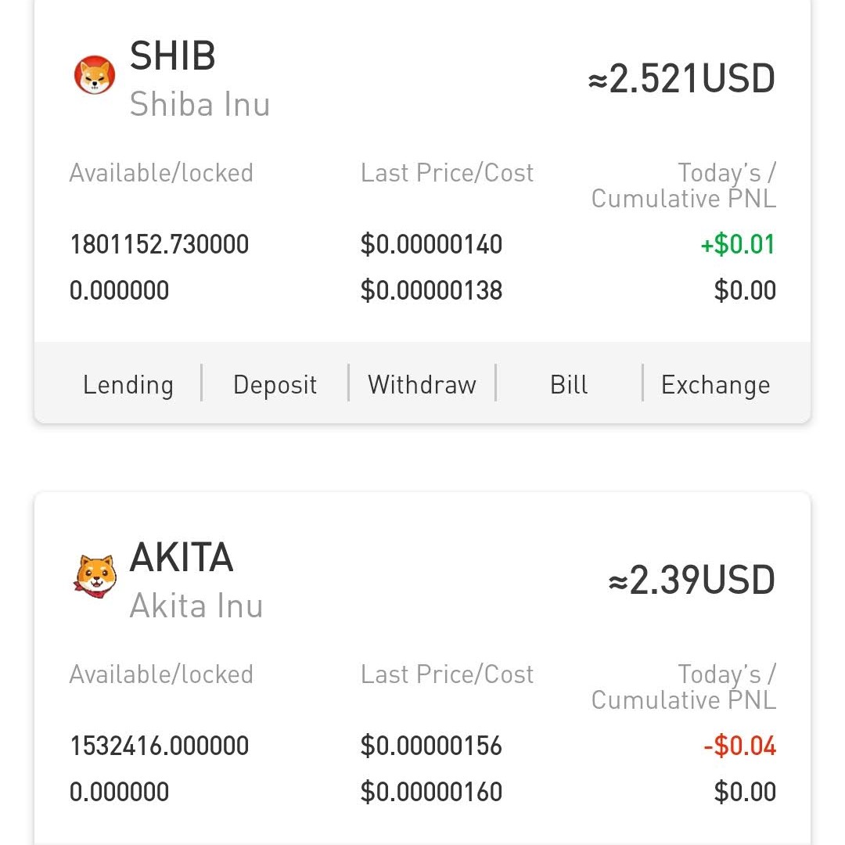Click AKITA cost price $0.00000160
The height and width of the screenshot is (845, 845).
pos(431,792)
